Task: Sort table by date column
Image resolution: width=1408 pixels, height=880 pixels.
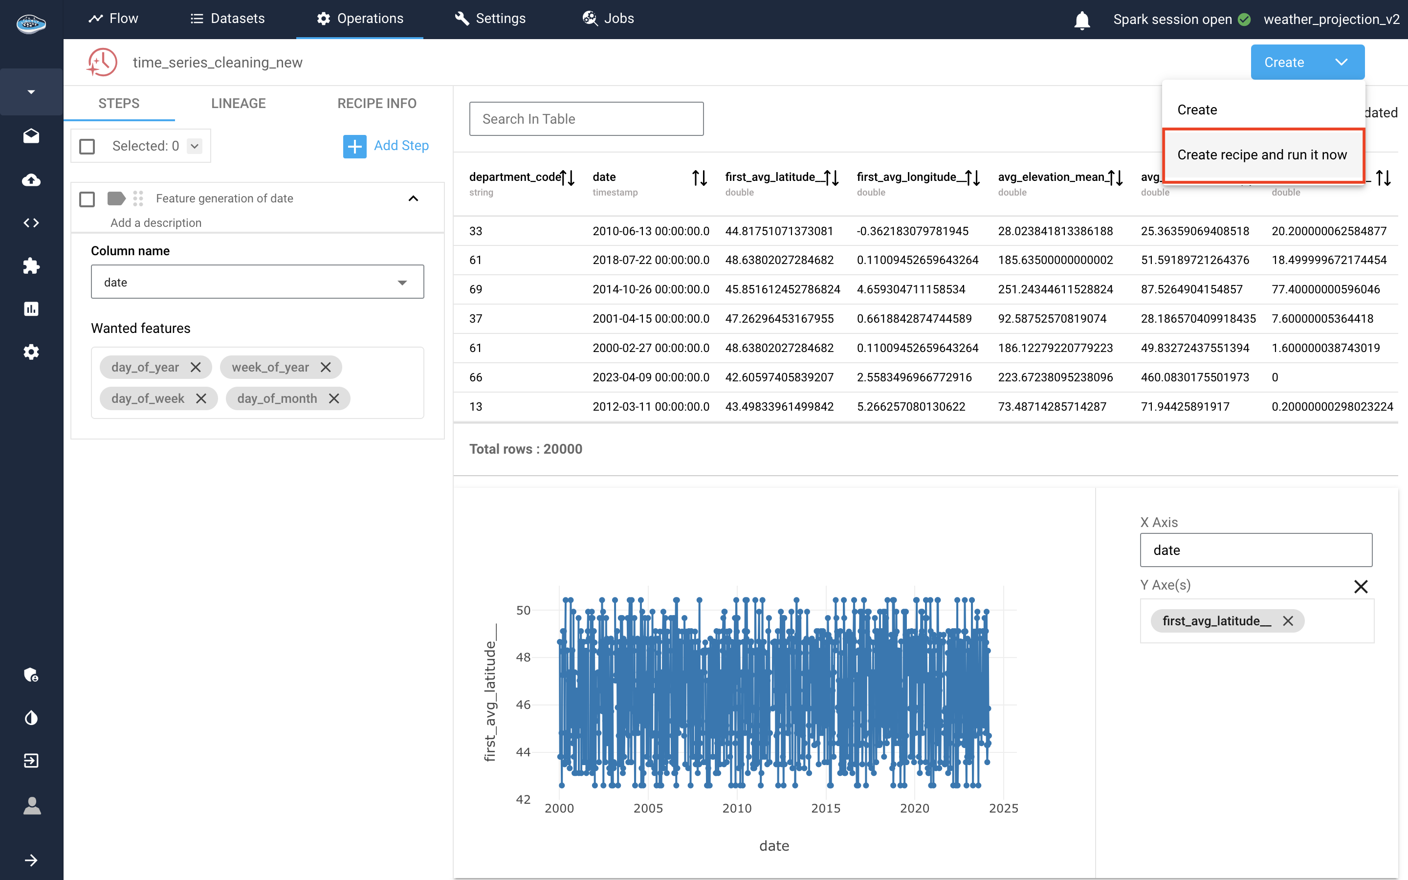Action: pyautogui.click(x=699, y=178)
